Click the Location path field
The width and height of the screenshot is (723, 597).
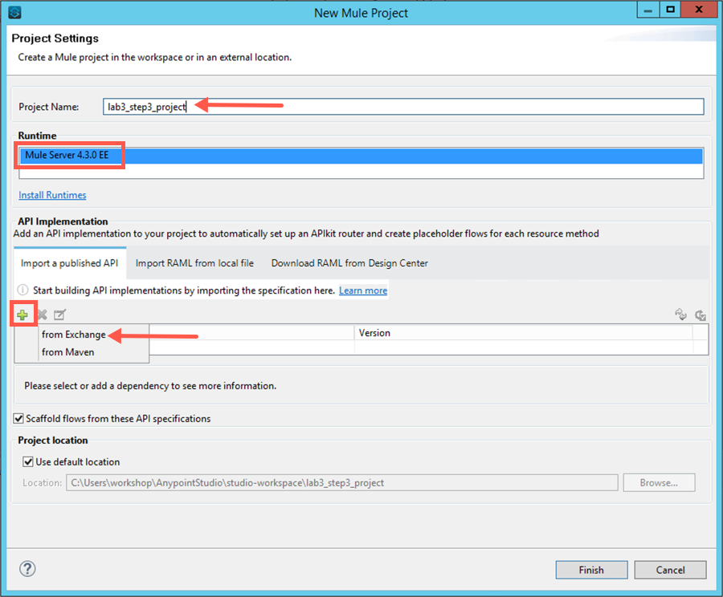(341, 483)
